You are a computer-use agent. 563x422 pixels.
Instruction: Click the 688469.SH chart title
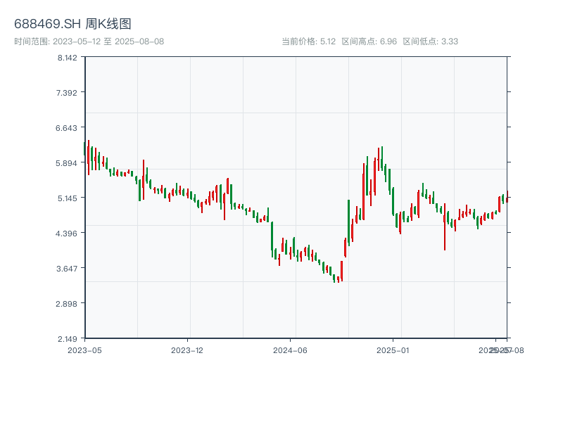[x=72, y=25]
